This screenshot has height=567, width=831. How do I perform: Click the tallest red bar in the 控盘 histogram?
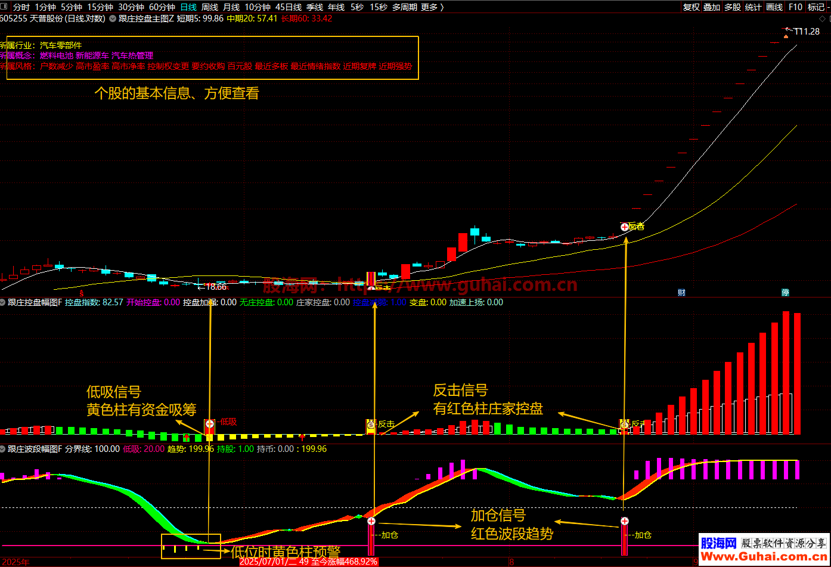(786, 373)
